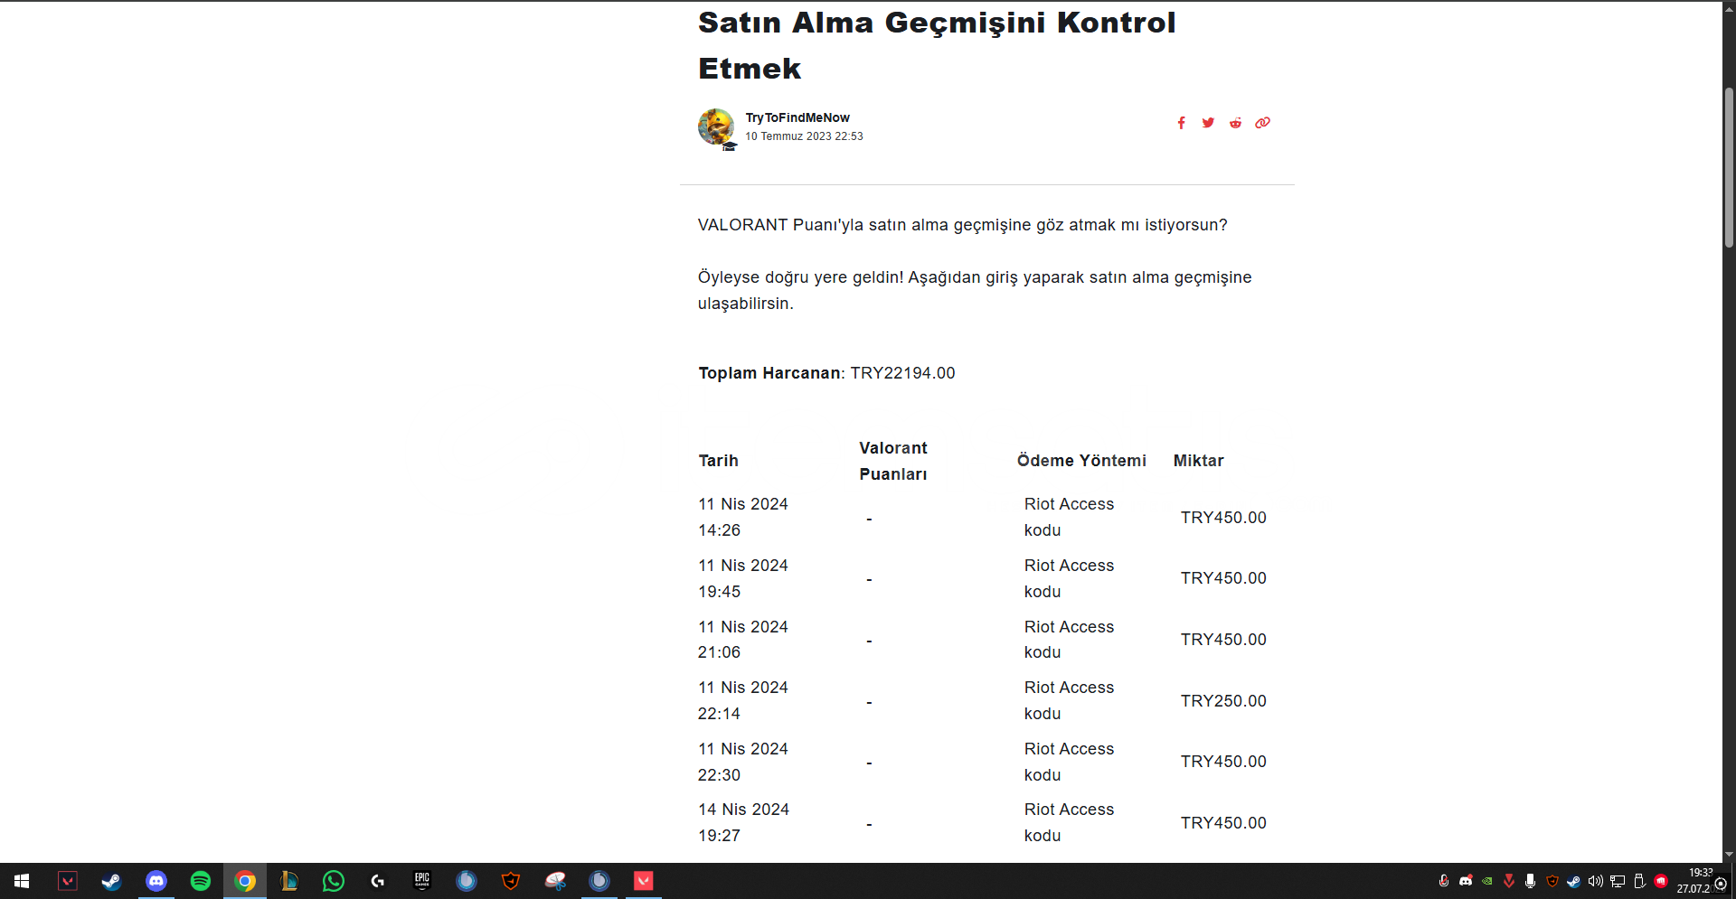Open the network tray icon

(x=1618, y=881)
